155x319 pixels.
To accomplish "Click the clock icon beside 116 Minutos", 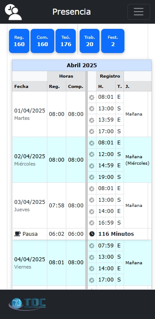I will (92, 234).
